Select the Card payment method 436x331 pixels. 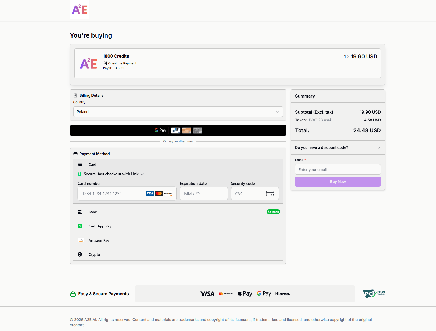coord(178,164)
